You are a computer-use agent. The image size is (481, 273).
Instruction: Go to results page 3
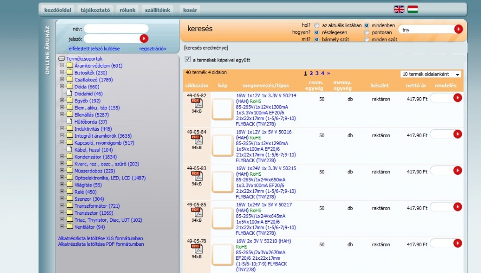[x=317, y=73]
